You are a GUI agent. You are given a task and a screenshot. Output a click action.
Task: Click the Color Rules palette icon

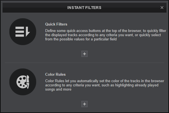click(23, 82)
